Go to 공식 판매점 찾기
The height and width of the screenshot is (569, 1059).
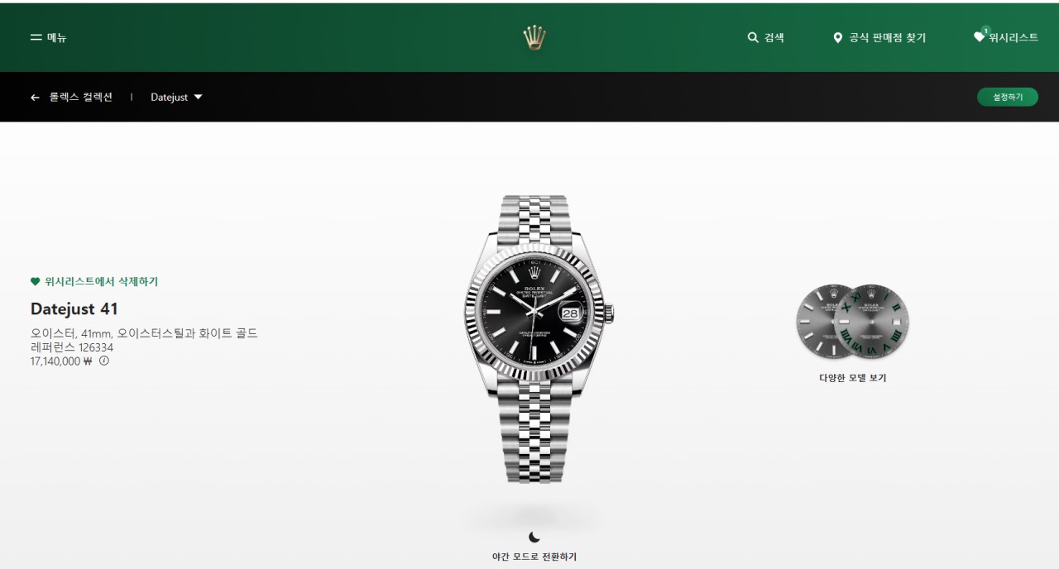(888, 38)
